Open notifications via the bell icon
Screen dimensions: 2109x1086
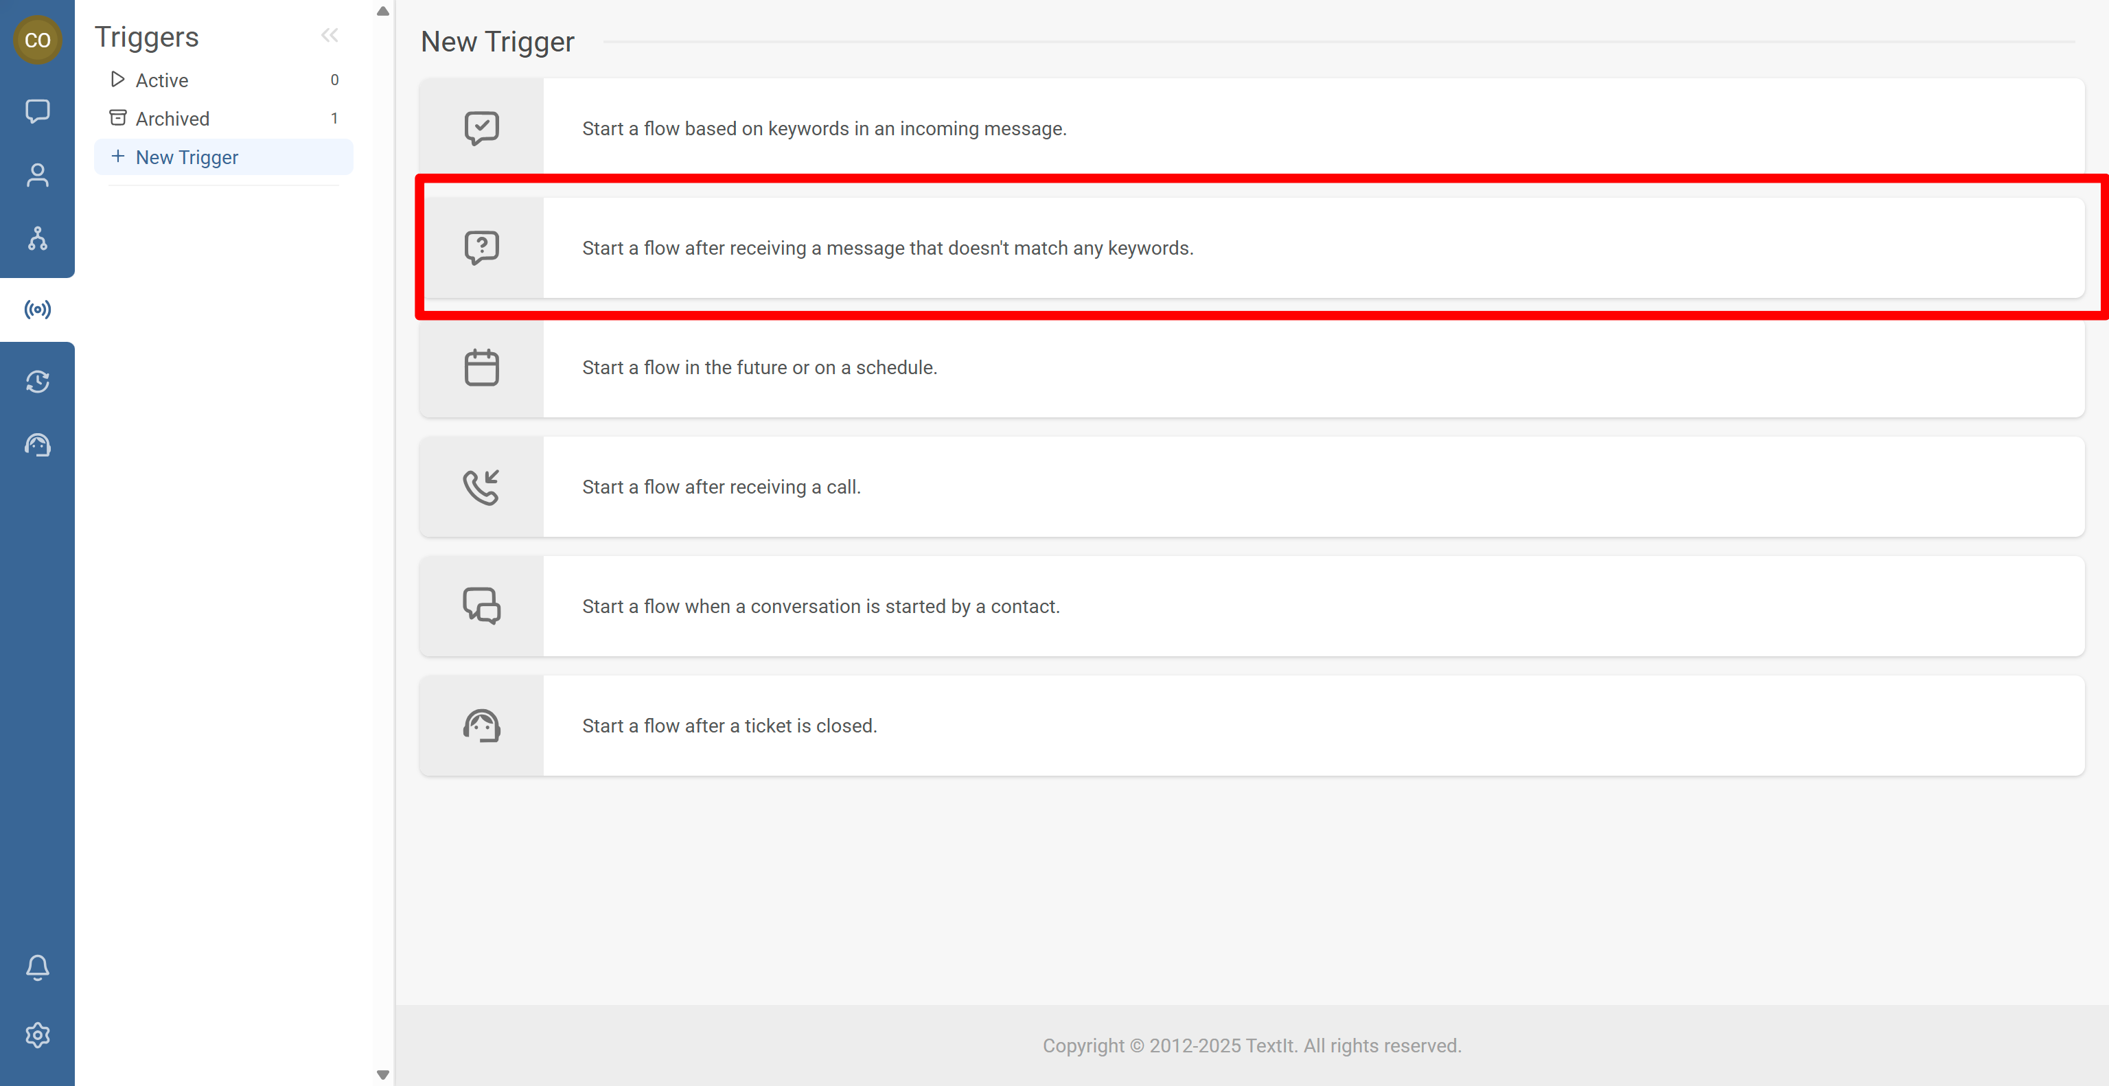[38, 967]
